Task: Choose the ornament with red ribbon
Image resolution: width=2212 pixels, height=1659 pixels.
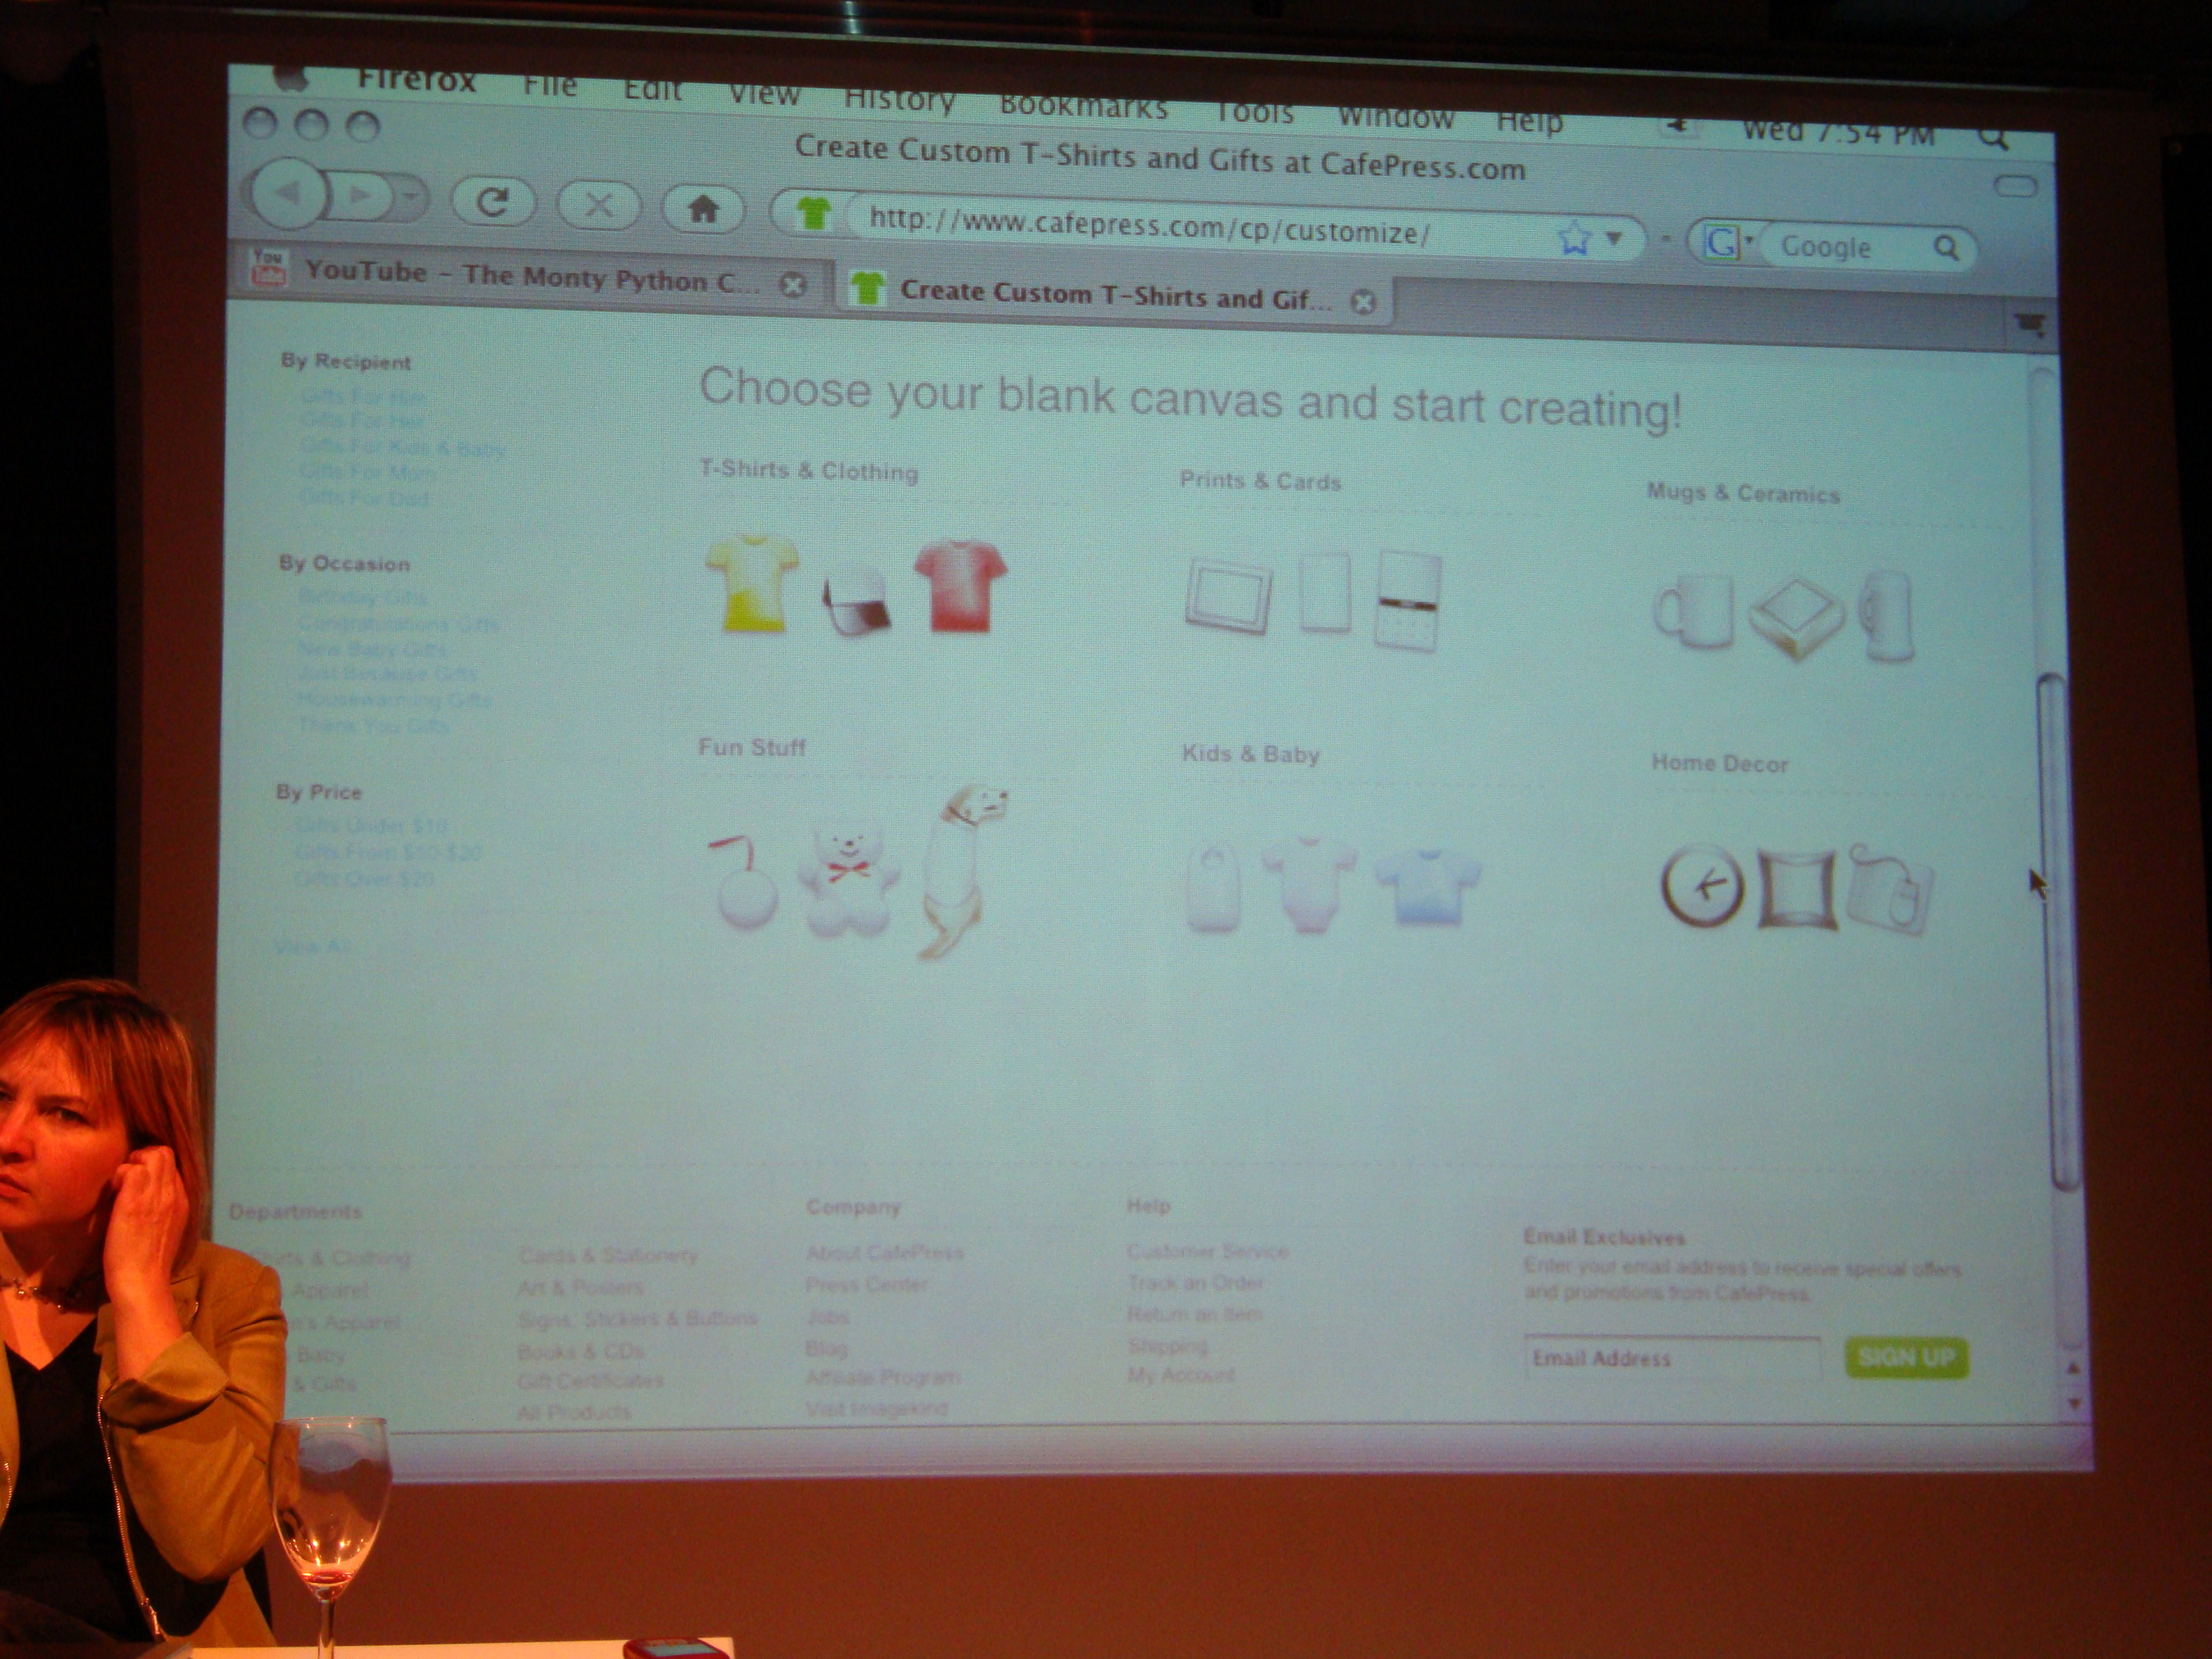Action: click(745, 883)
